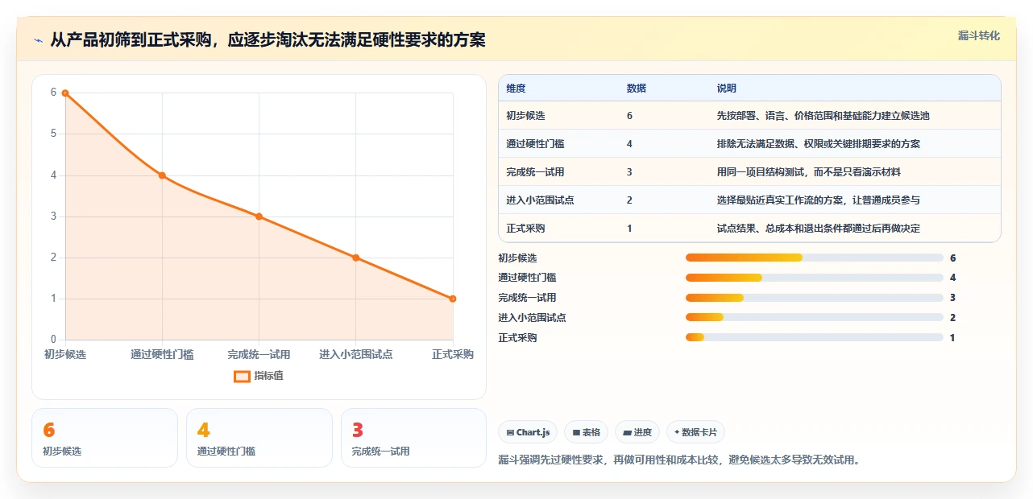
Task: Click the 表格 chip icon
Action: point(575,432)
